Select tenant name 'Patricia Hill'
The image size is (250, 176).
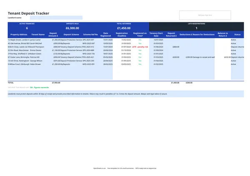pyautogui.click(x=35, y=57)
